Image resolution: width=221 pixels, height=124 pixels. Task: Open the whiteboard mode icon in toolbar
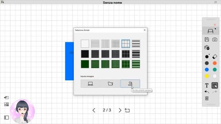tap(211, 31)
